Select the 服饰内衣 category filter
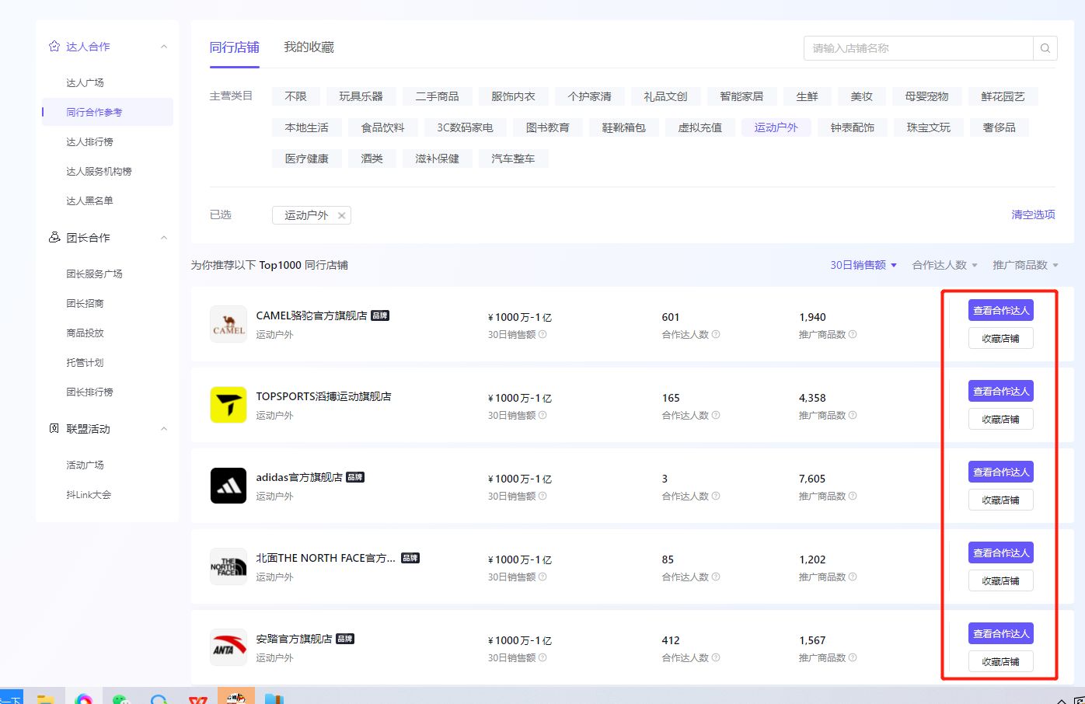Image resolution: width=1085 pixels, height=704 pixels. click(513, 96)
